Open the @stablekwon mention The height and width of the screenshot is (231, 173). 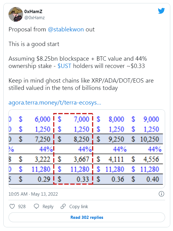66,29
